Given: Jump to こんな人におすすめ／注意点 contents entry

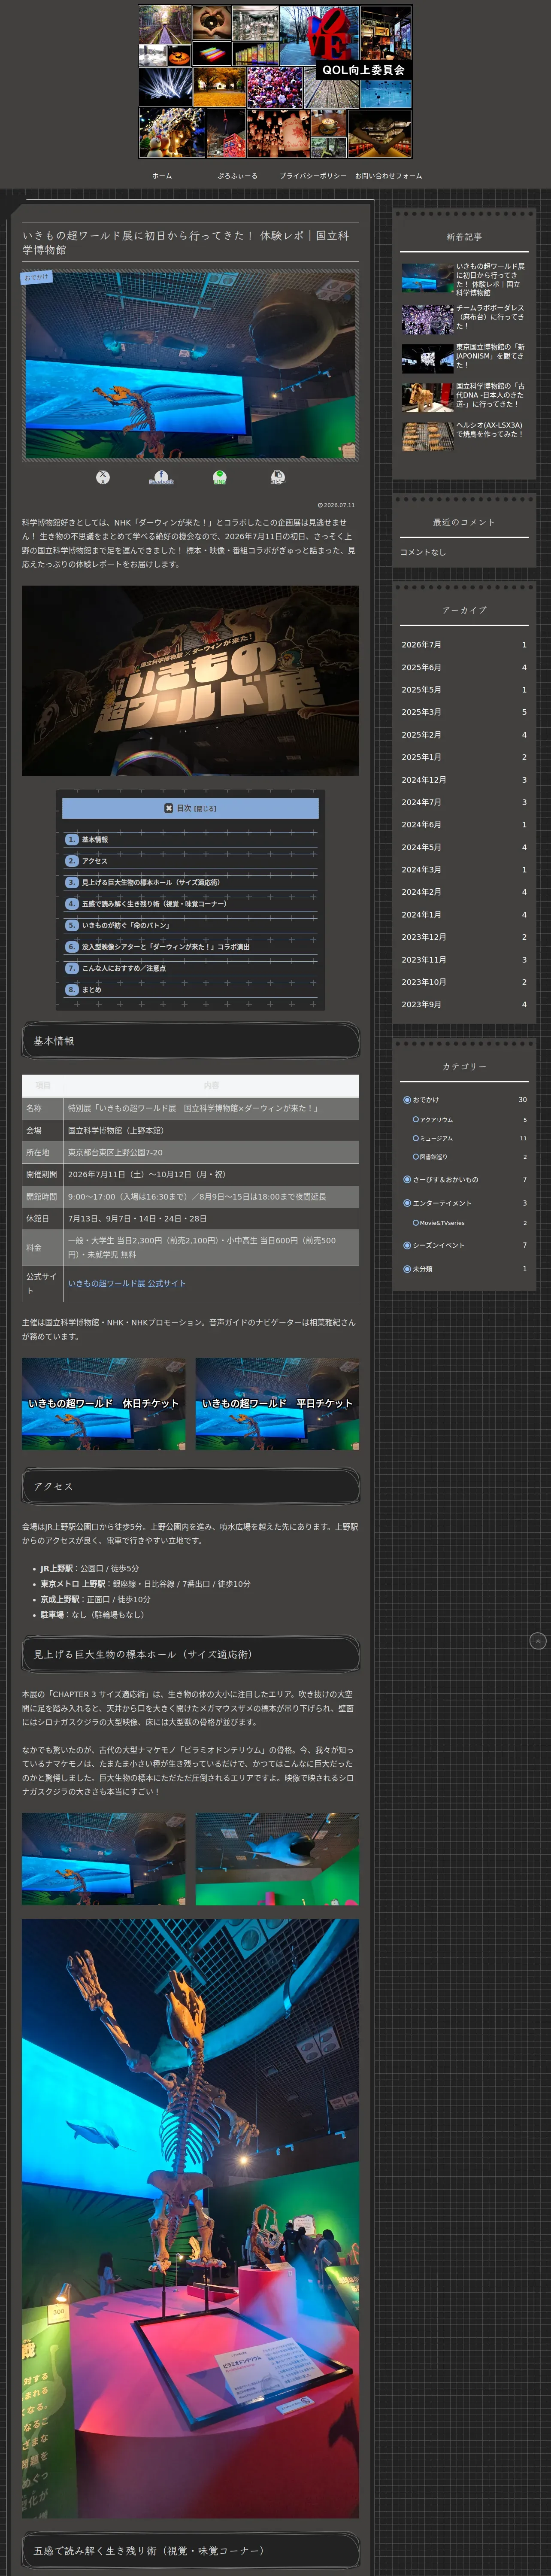Looking at the screenshot, I should (124, 968).
